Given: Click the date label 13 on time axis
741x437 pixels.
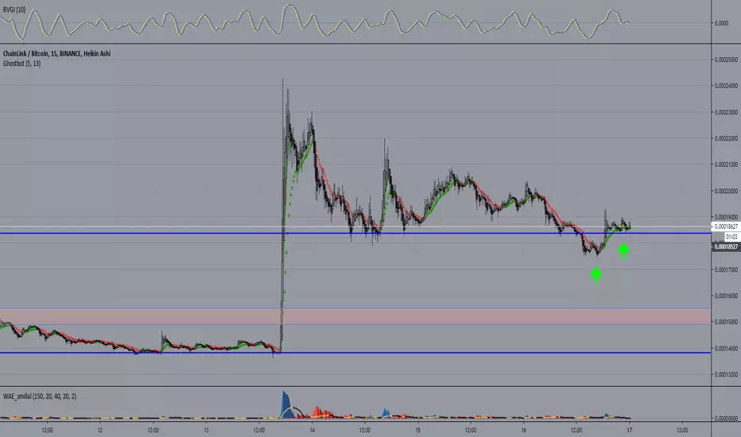Looking at the screenshot, I should (x=206, y=430).
